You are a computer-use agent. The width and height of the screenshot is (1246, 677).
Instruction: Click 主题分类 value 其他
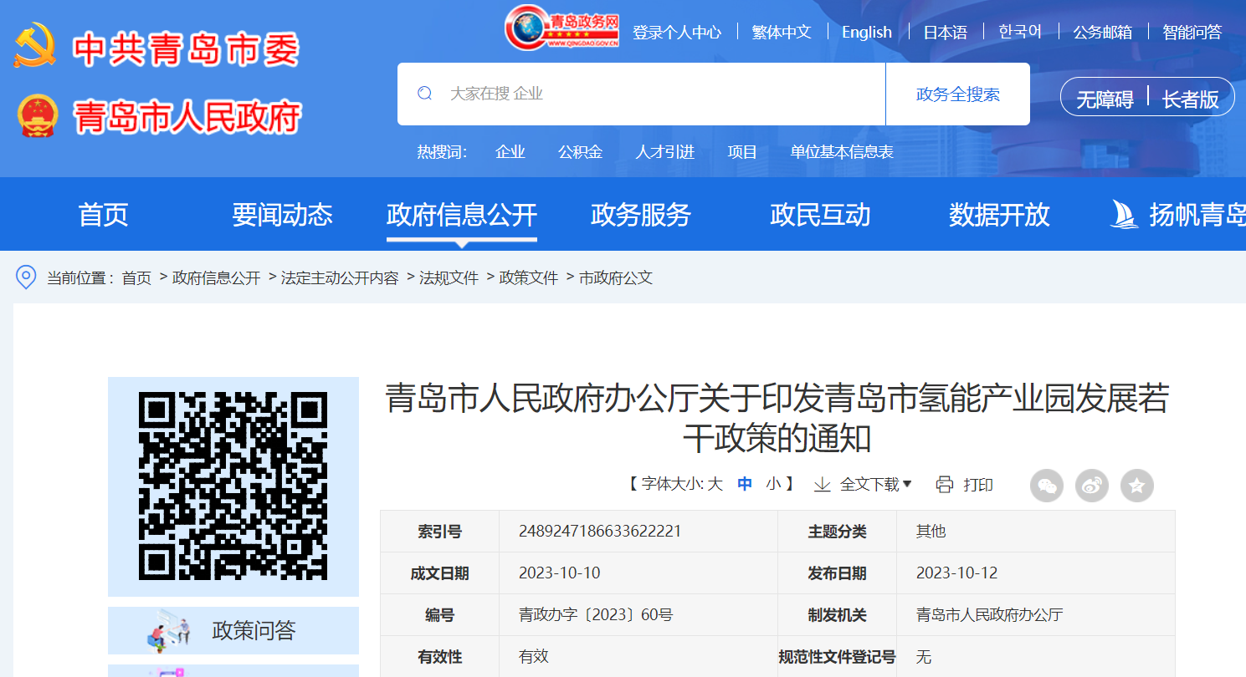(x=931, y=532)
